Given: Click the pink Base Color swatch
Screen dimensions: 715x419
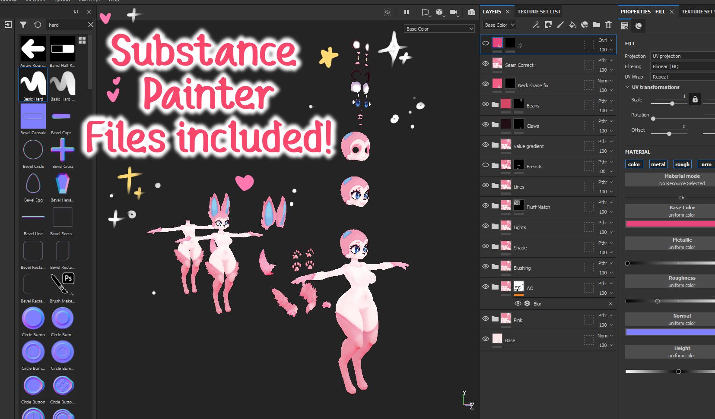Looking at the screenshot, I should [670, 224].
